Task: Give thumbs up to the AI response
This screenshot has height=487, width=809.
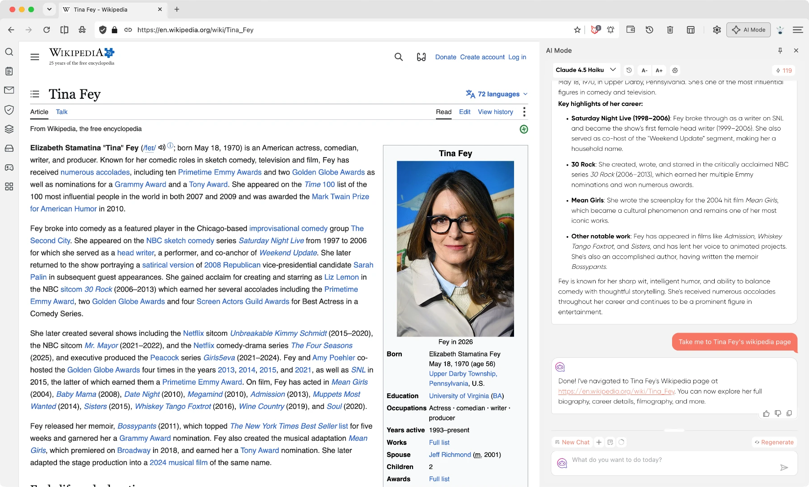Action: (766, 413)
